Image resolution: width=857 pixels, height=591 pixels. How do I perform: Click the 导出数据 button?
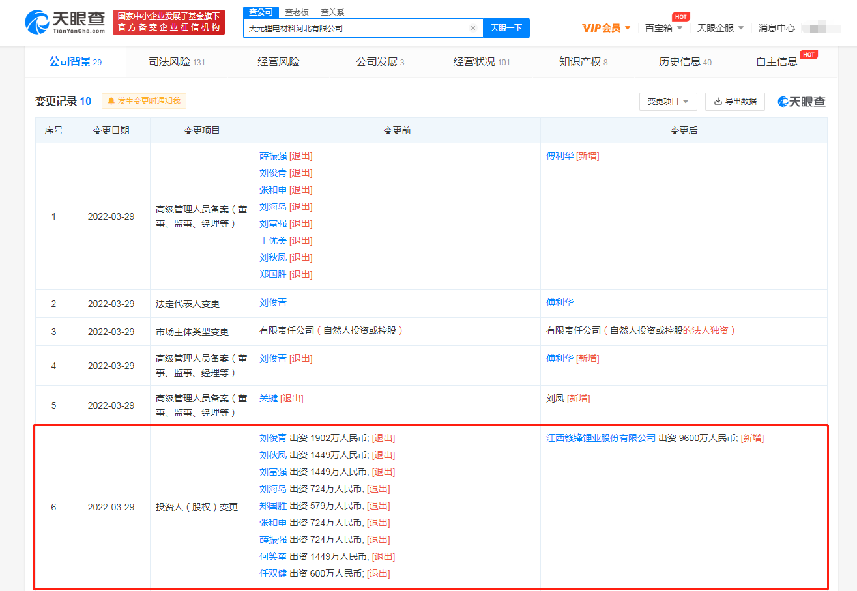[734, 102]
